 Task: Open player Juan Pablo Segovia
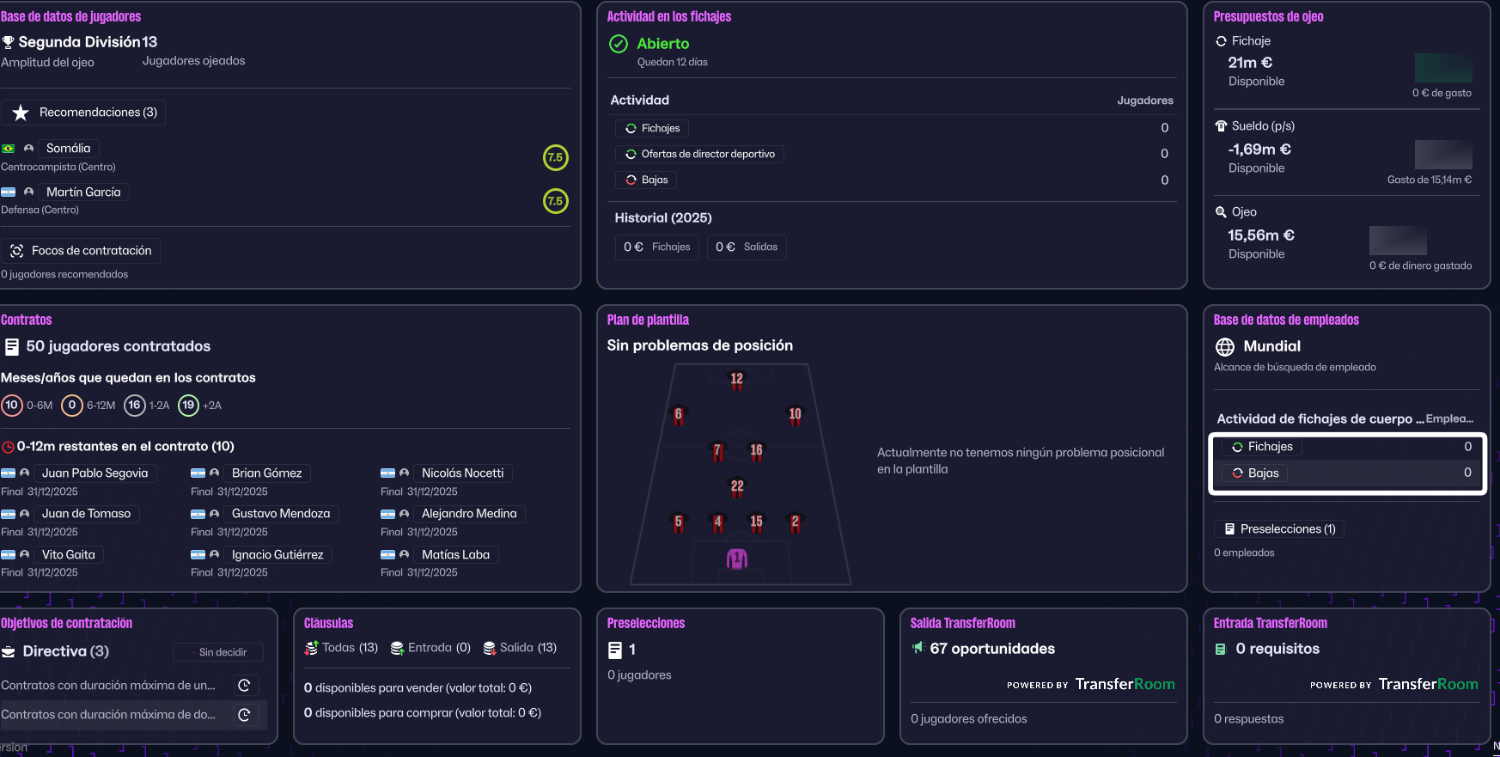[x=95, y=473]
